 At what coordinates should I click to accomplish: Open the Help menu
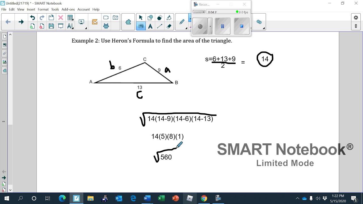(96, 9)
